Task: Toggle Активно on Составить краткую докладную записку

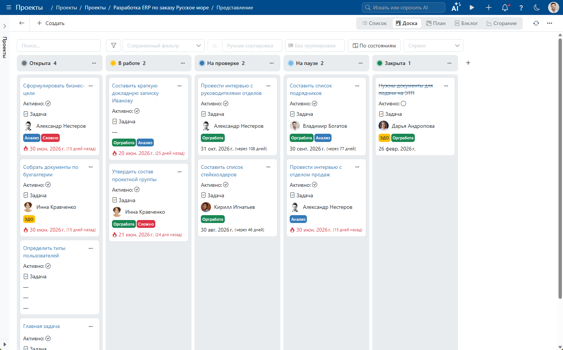Action: (x=137, y=111)
